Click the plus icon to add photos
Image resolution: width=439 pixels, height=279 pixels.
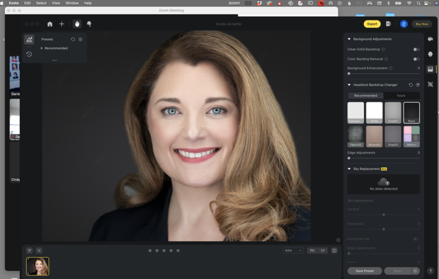click(61, 24)
